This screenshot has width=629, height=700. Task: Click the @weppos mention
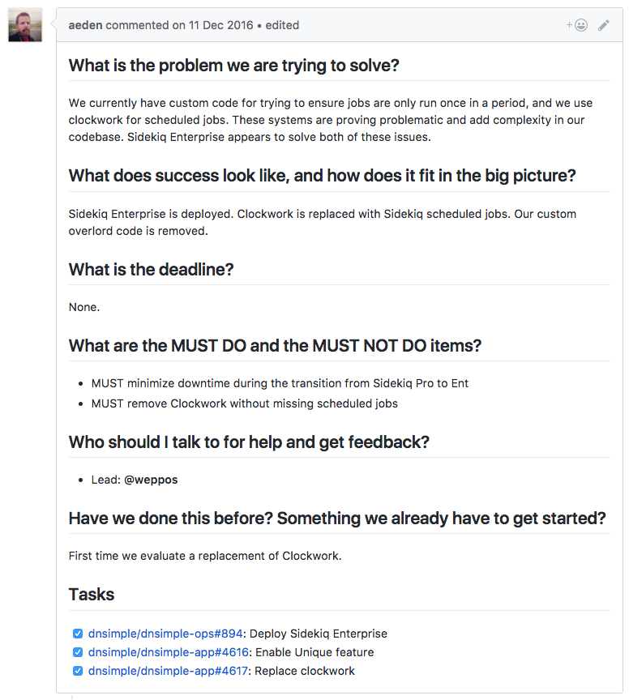tap(151, 480)
